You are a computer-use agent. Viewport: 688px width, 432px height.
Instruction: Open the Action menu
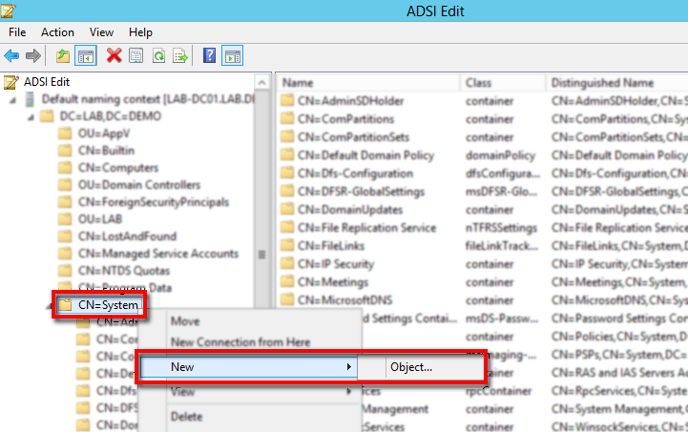coord(57,32)
